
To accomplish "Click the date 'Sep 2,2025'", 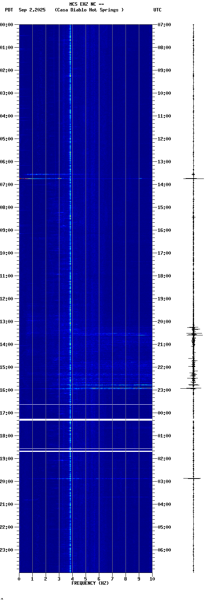I will [32, 10].
